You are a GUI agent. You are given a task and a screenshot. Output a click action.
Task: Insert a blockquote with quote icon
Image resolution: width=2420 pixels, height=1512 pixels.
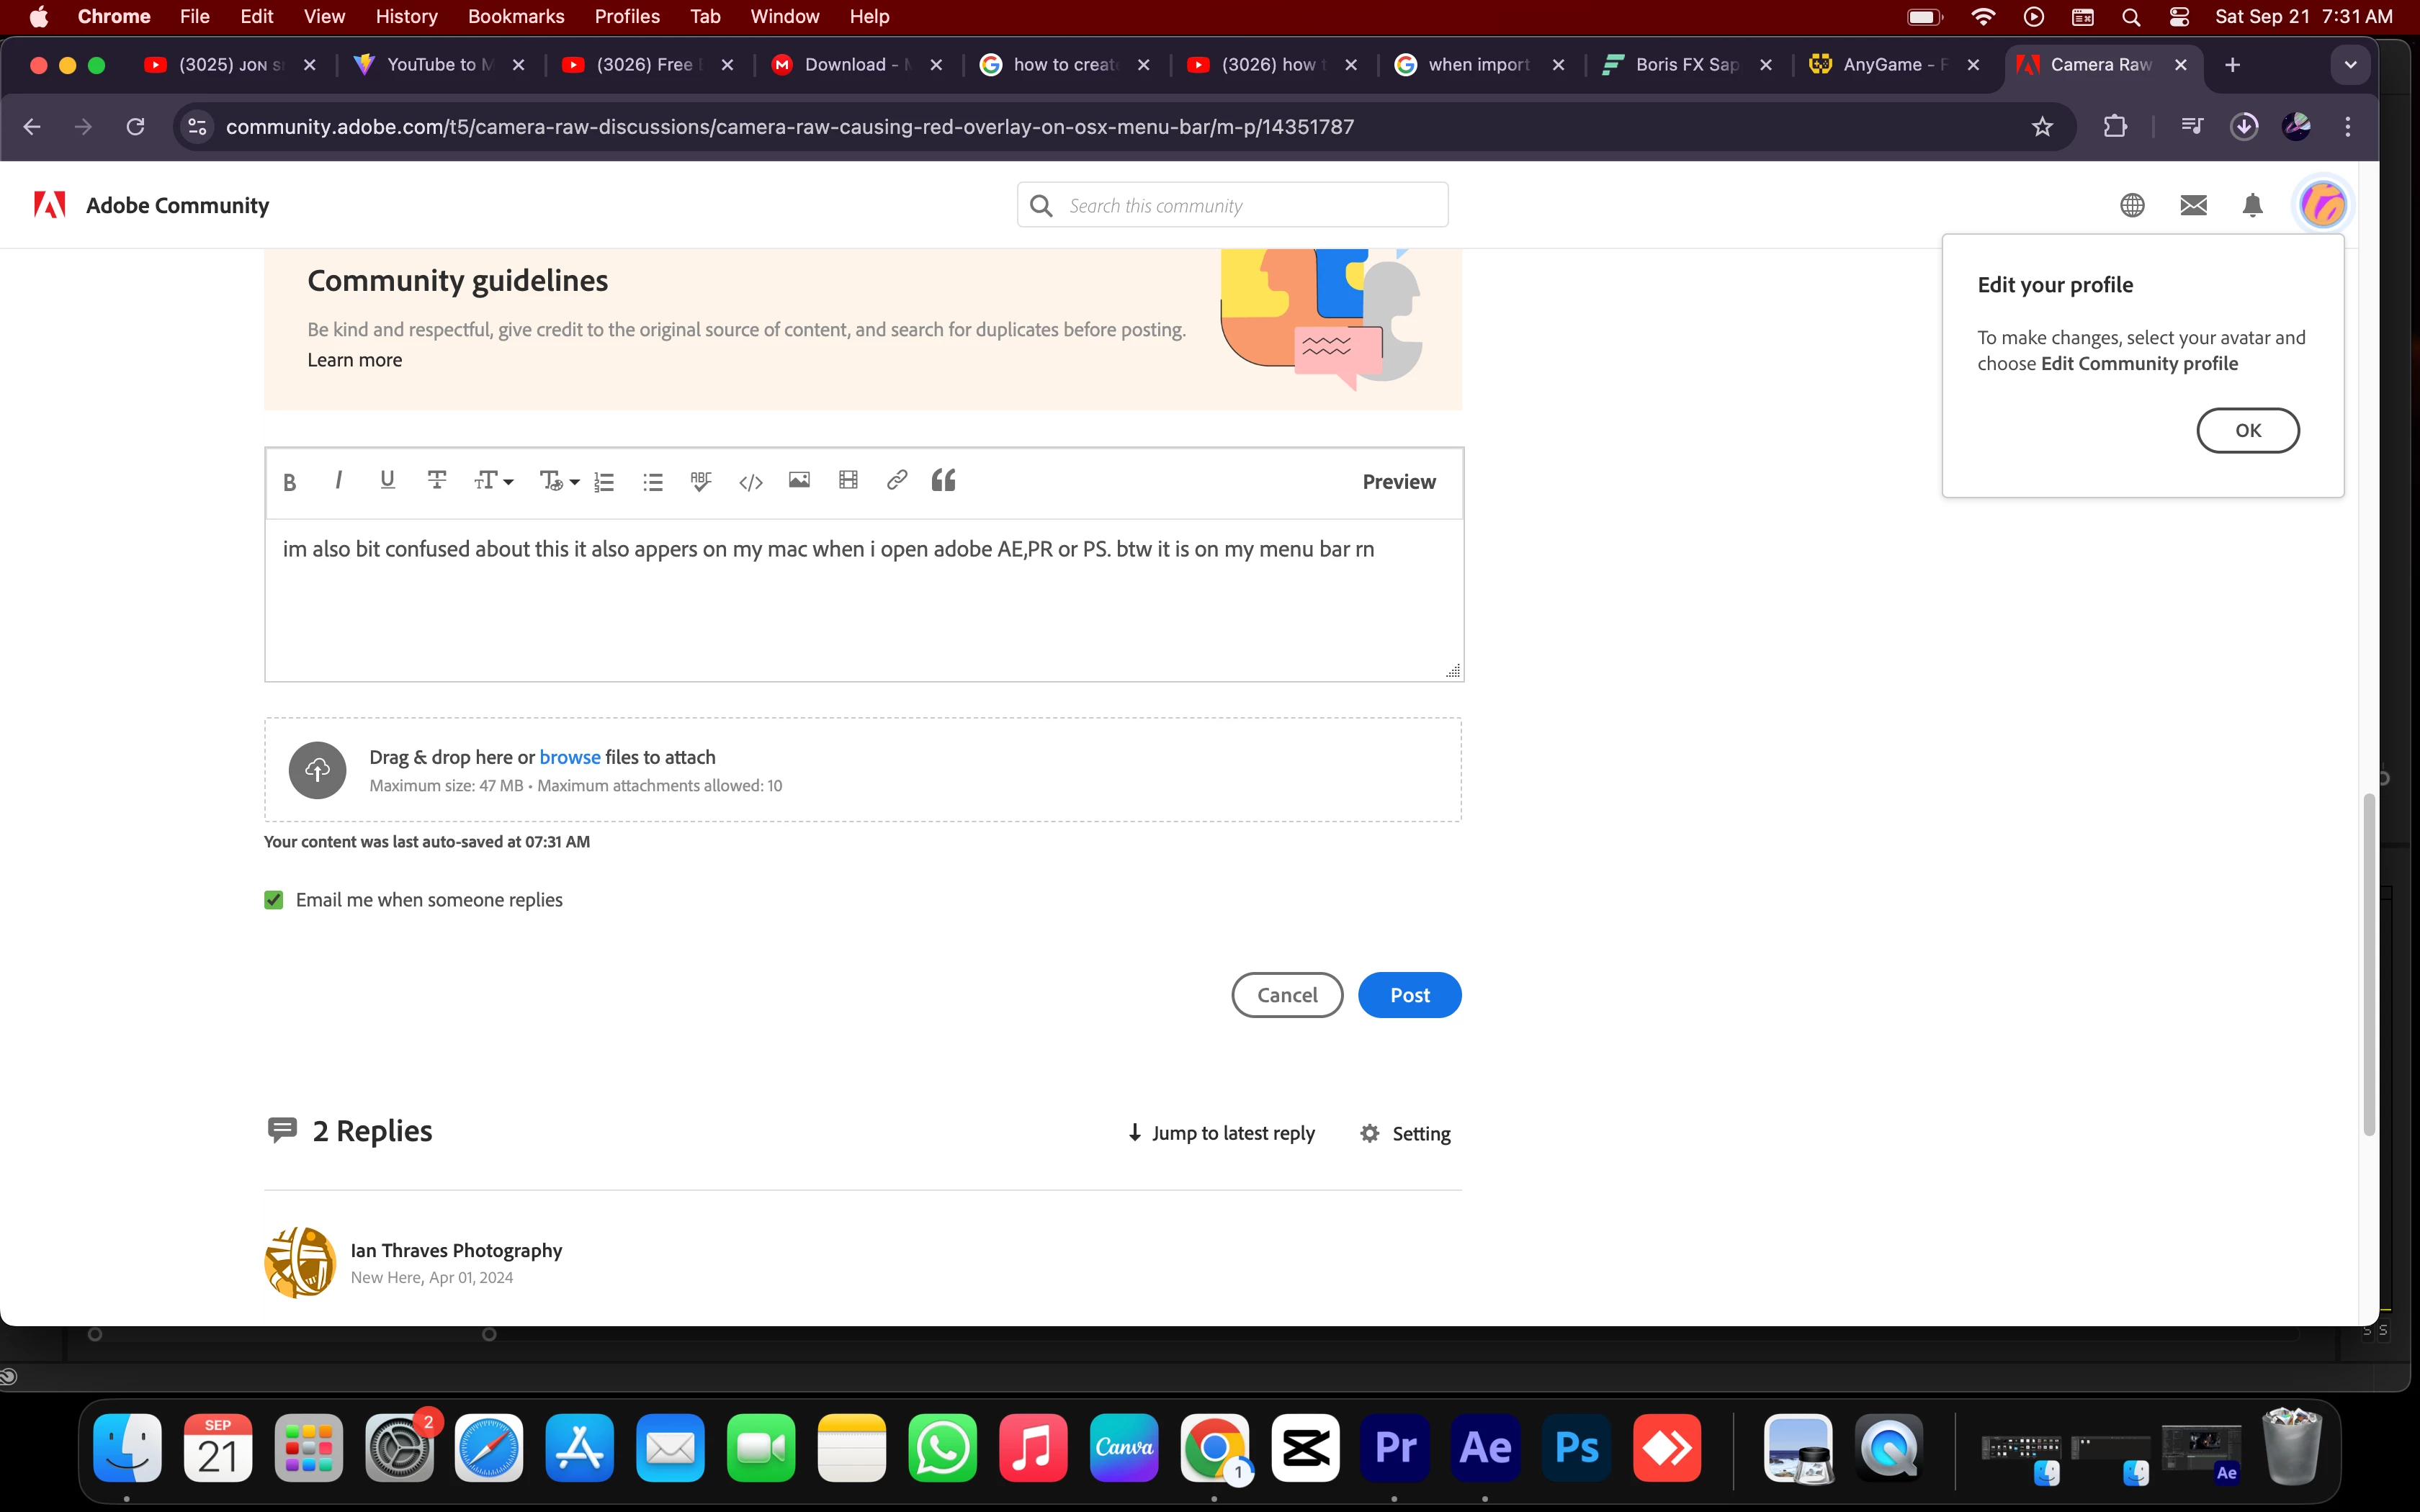click(943, 481)
